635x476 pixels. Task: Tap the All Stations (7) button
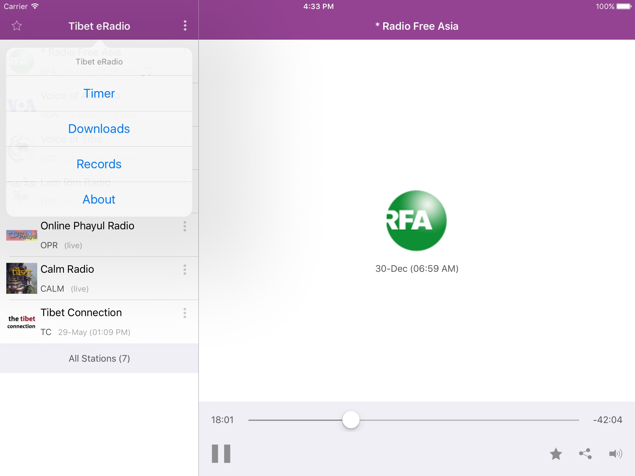coord(99,358)
